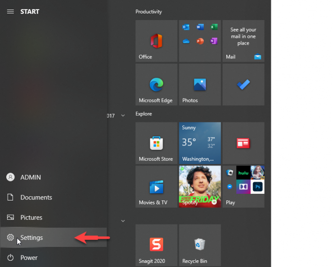Open Pictures from the Start sidebar
This screenshot has height=267, width=333.
click(x=31, y=217)
